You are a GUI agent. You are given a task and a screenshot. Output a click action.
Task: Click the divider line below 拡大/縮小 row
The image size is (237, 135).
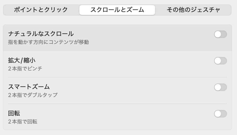(x=117, y=77)
